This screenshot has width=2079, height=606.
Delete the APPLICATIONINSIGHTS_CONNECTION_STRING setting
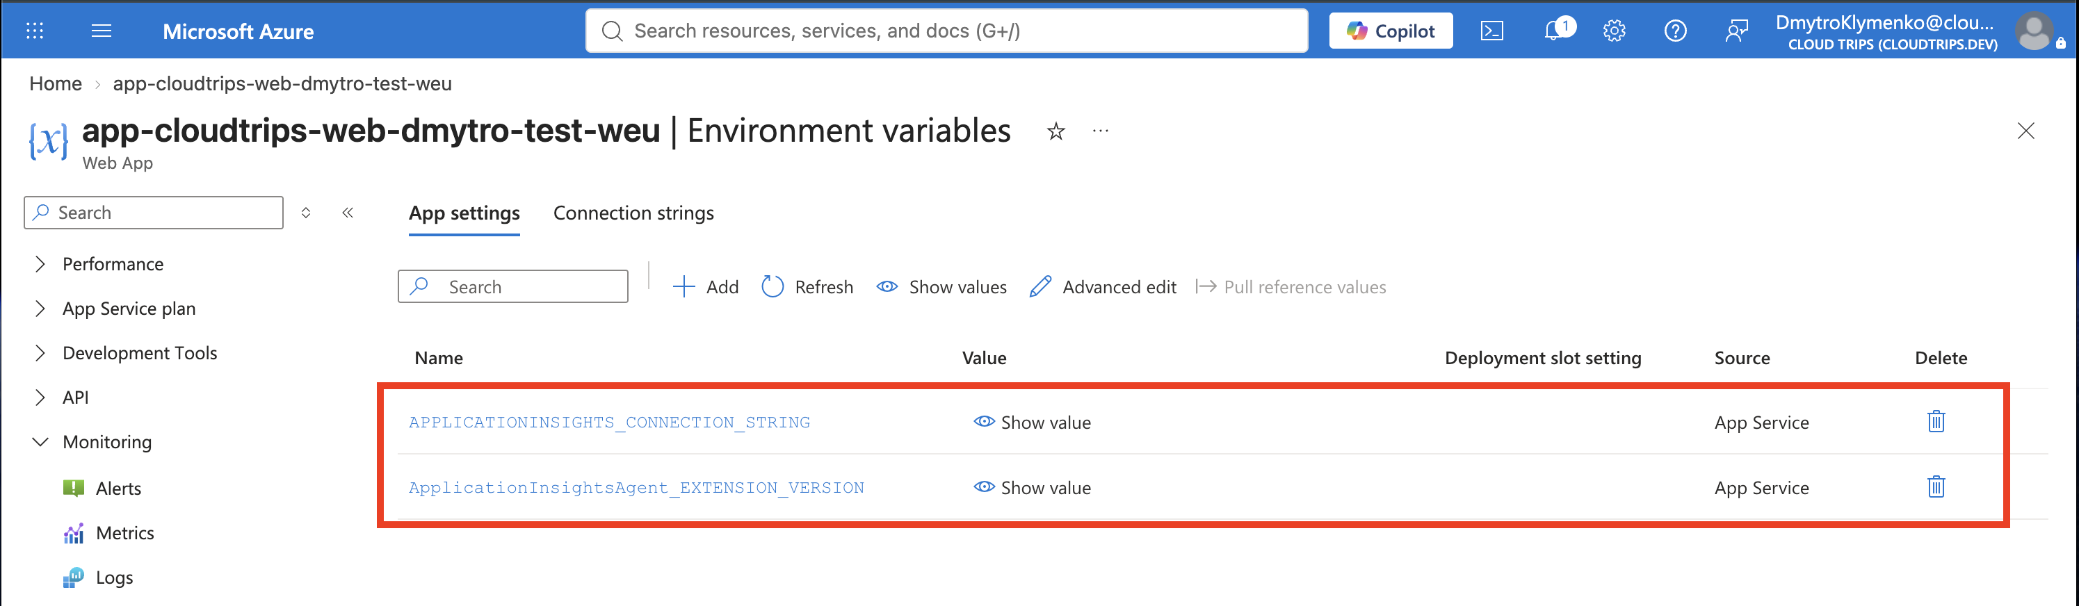click(x=1936, y=422)
